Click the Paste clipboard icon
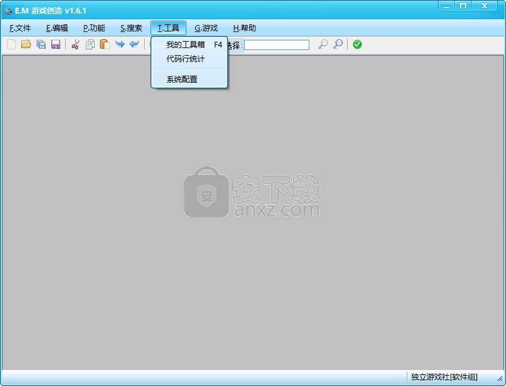Viewport: 506px width, 386px height. [x=105, y=44]
